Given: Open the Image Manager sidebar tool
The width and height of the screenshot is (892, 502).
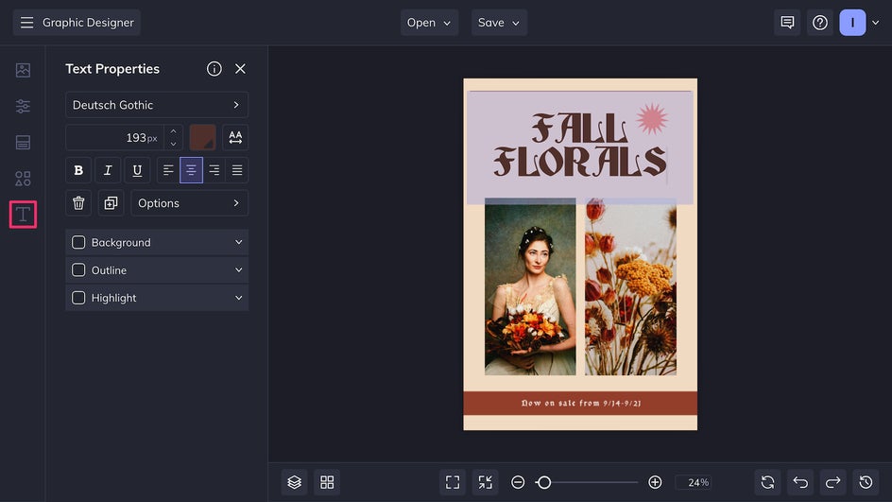Looking at the screenshot, I should 23,70.
